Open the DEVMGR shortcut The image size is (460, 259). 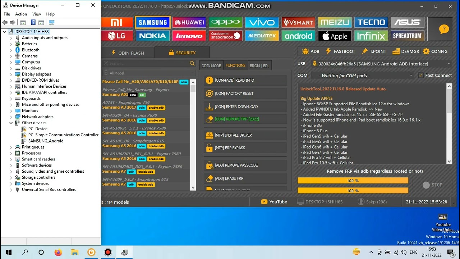pos(406,51)
